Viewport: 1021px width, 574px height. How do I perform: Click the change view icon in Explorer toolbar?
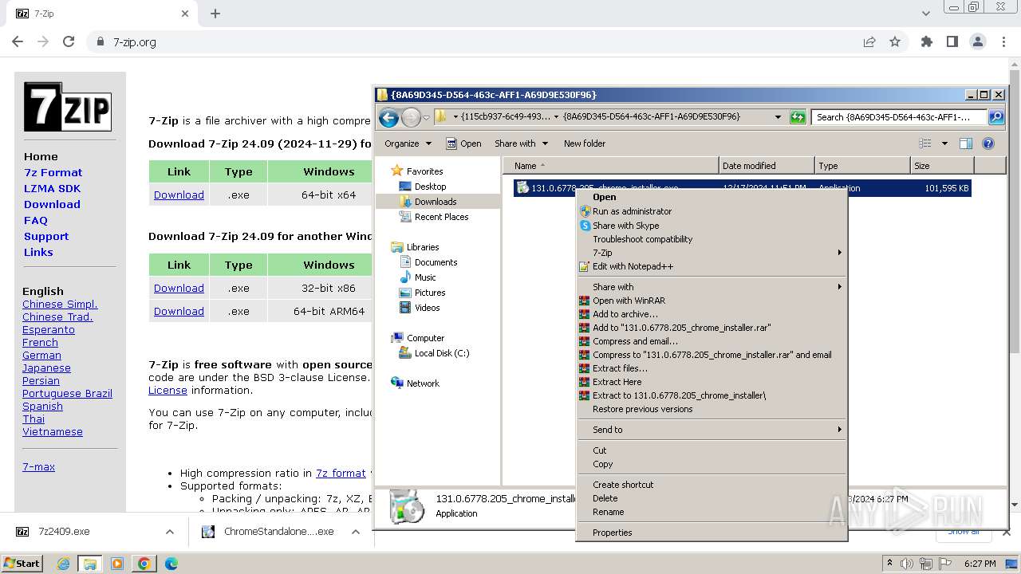point(925,143)
